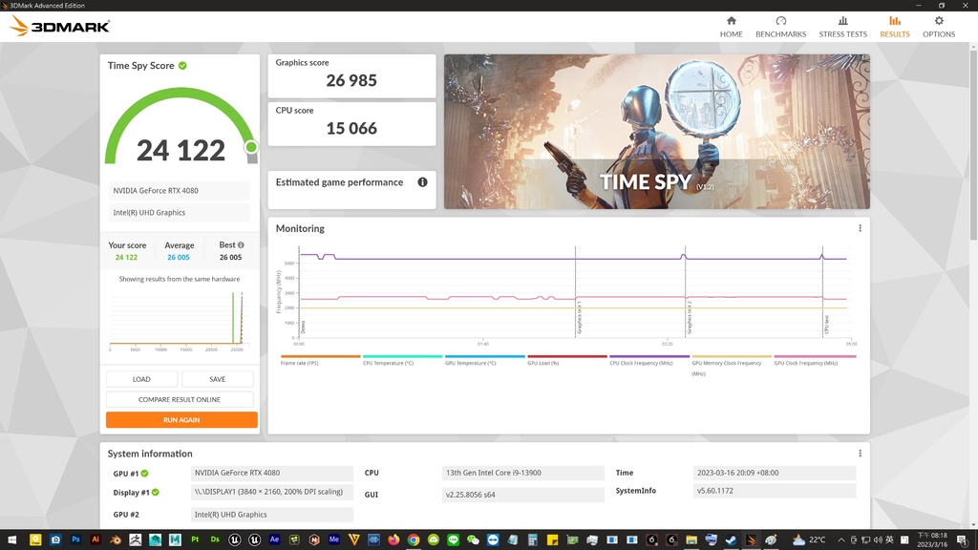Screen dimensions: 978x550
Task: Expand the hidden system tray icons chevron
Action: pos(840,540)
